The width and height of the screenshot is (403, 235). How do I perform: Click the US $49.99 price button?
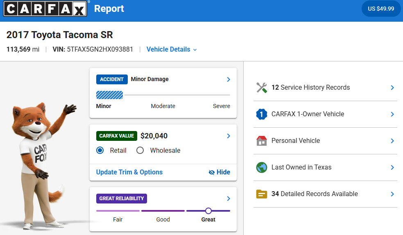click(x=381, y=9)
